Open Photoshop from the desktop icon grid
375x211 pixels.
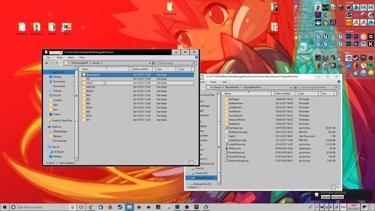[x=349, y=36]
